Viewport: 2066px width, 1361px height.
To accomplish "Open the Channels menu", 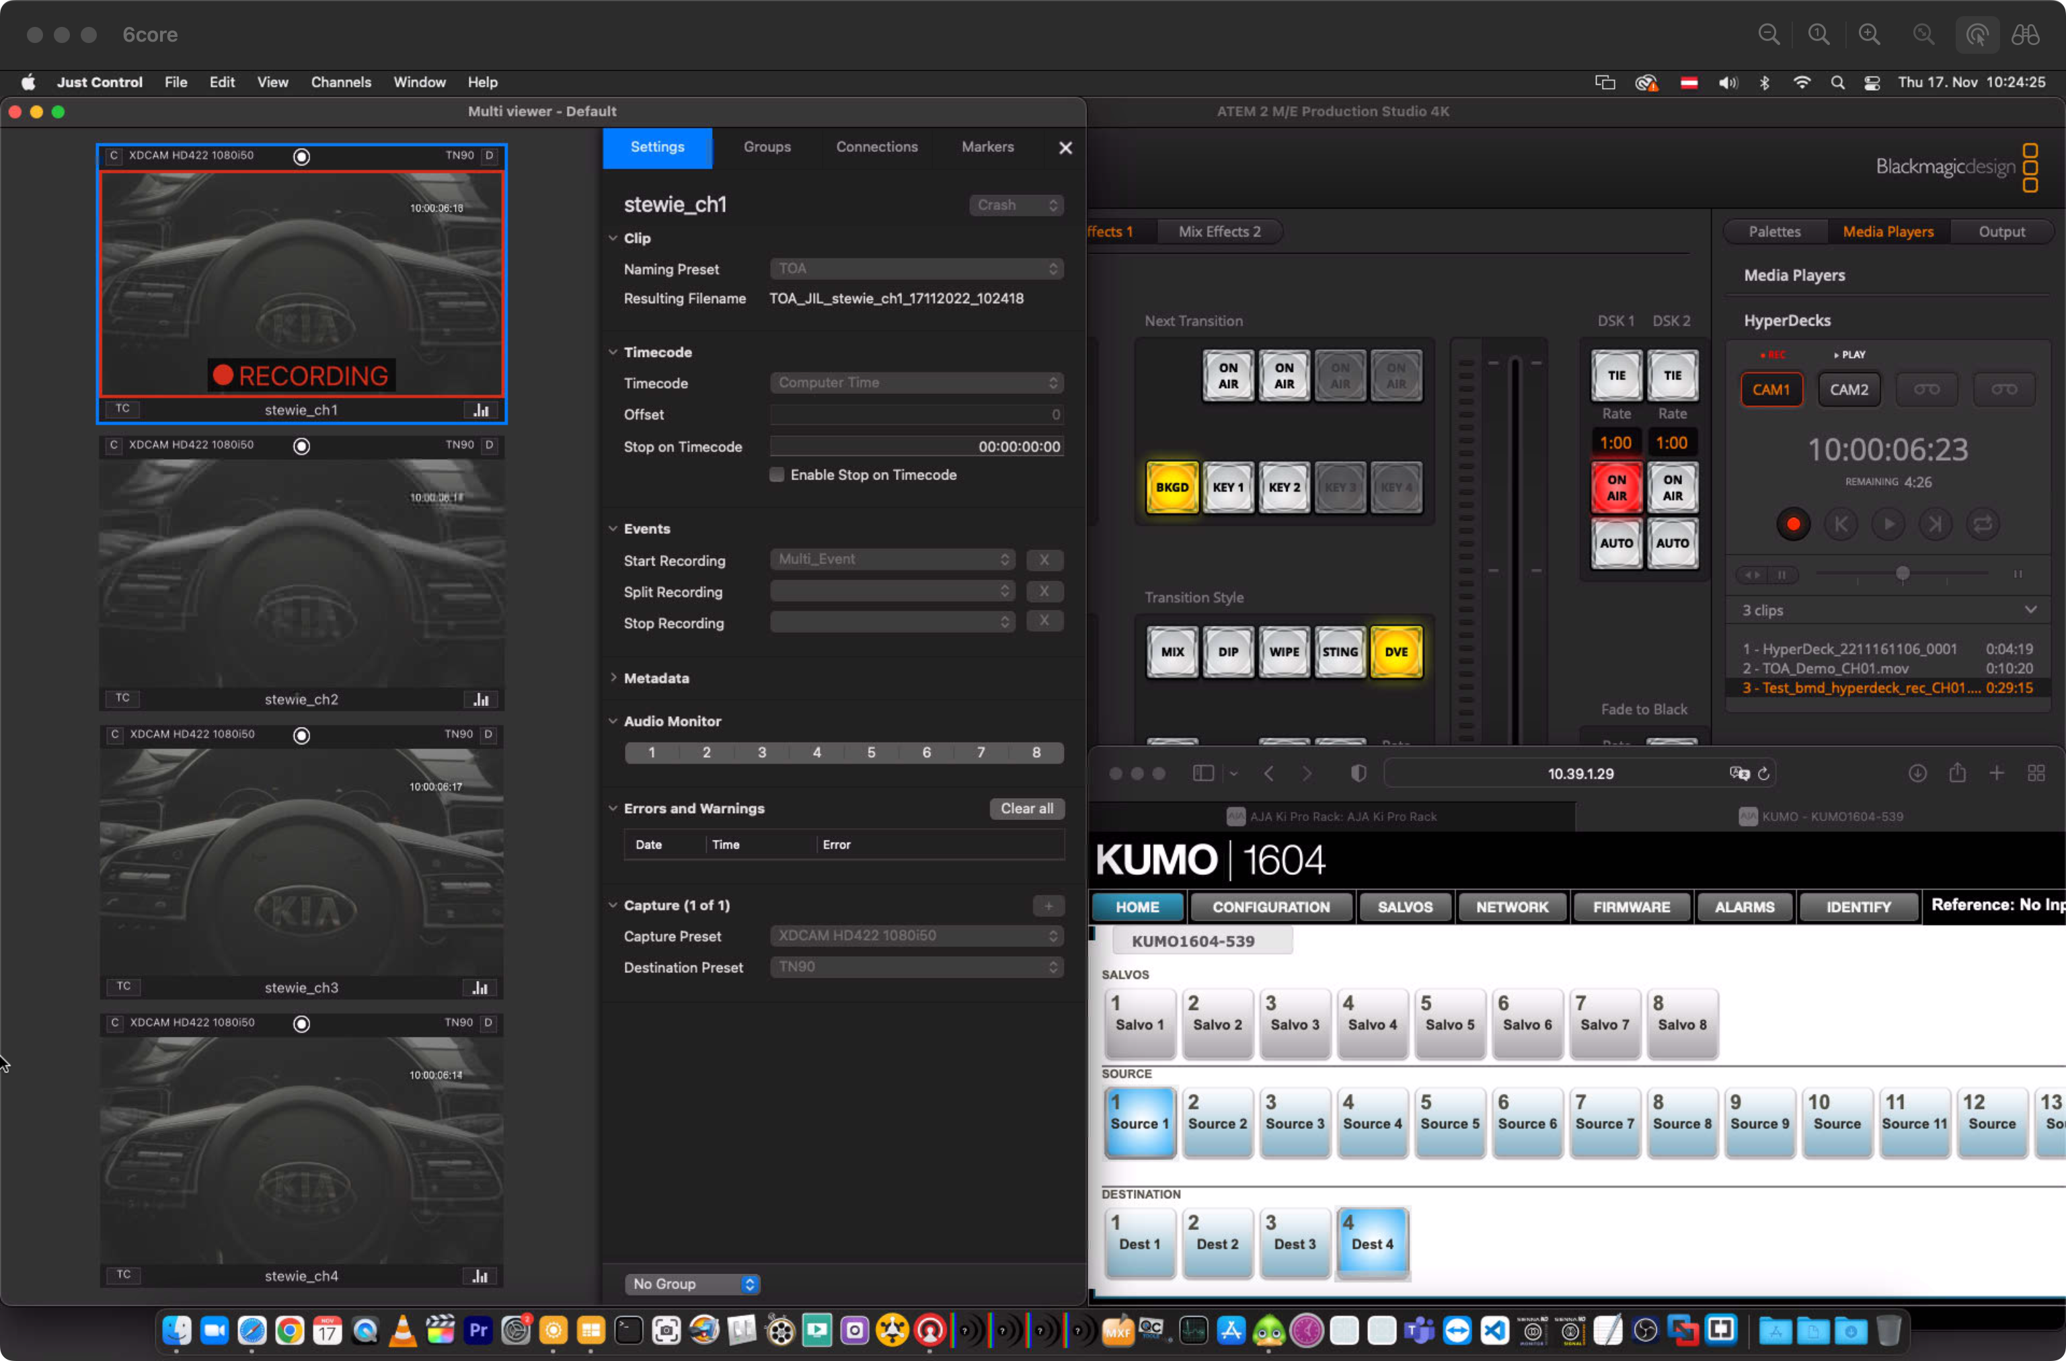I will (x=340, y=83).
